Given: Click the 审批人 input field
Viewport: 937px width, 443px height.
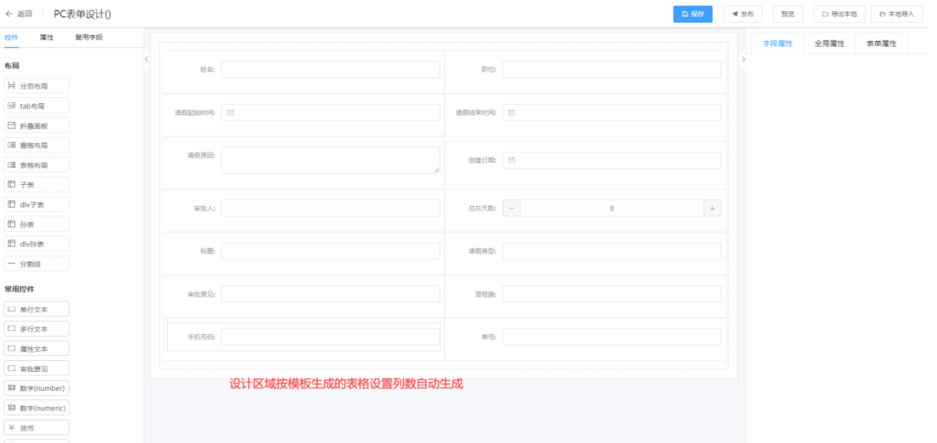Looking at the screenshot, I should [x=331, y=208].
